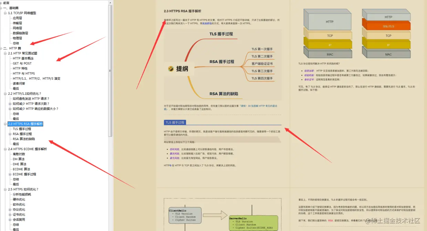427x231 pixels.
Task: Click the TLS 第一次握手 mind map node
Action: (262, 49)
